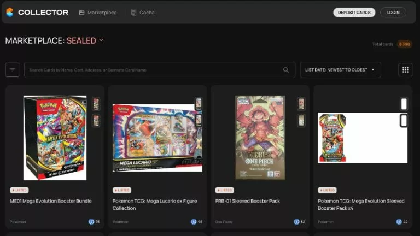Viewport: 420px width, 236px height.
Task: Open the Marketplace nav item
Action: pos(98,13)
